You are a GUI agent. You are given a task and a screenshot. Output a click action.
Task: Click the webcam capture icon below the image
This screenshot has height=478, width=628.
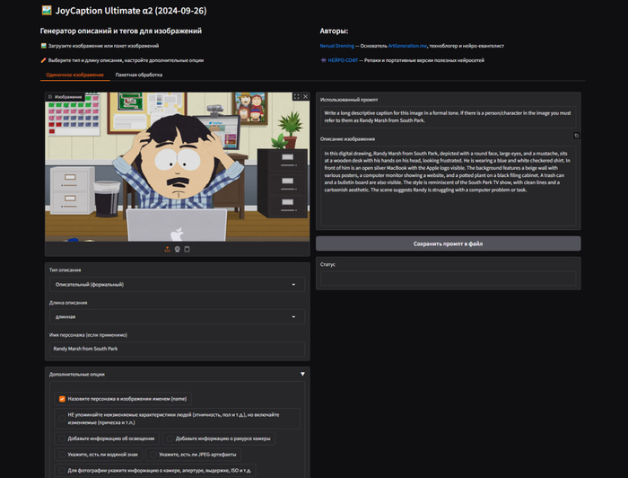pyautogui.click(x=177, y=249)
